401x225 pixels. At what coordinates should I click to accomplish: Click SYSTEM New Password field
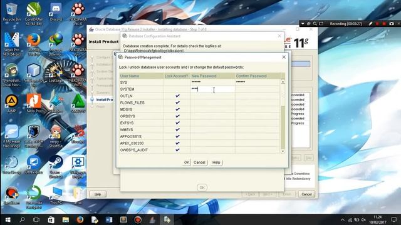click(x=213, y=89)
